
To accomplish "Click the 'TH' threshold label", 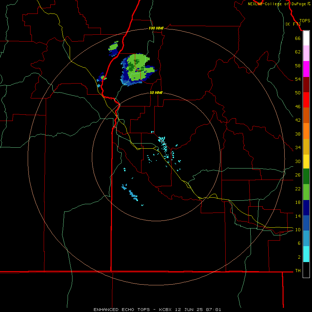I will pyautogui.click(x=298, y=270).
